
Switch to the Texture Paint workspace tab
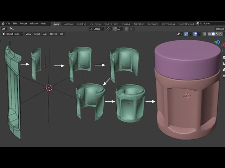pyautogui.click(x=111, y=24)
